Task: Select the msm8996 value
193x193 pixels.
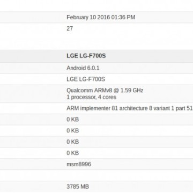Action: click(79, 164)
